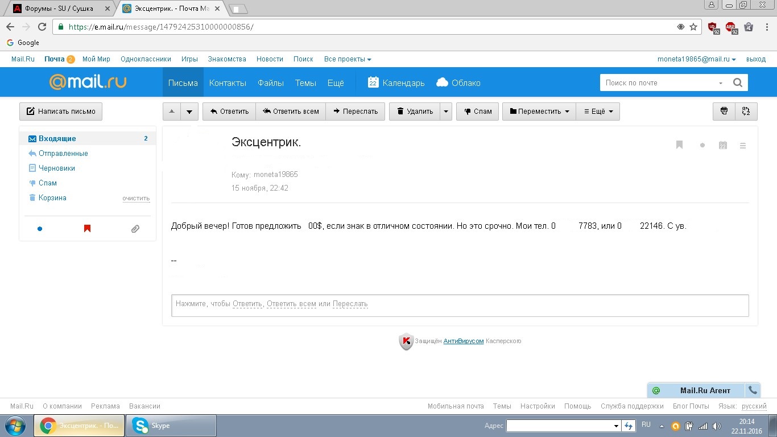Click the Ответить reply button

point(229,112)
